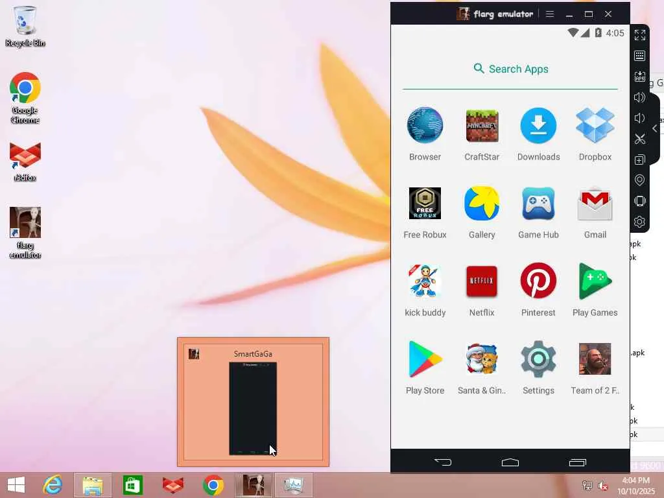Open the location pin sidebar icon
Screen dimensions: 664x498
point(640,180)
